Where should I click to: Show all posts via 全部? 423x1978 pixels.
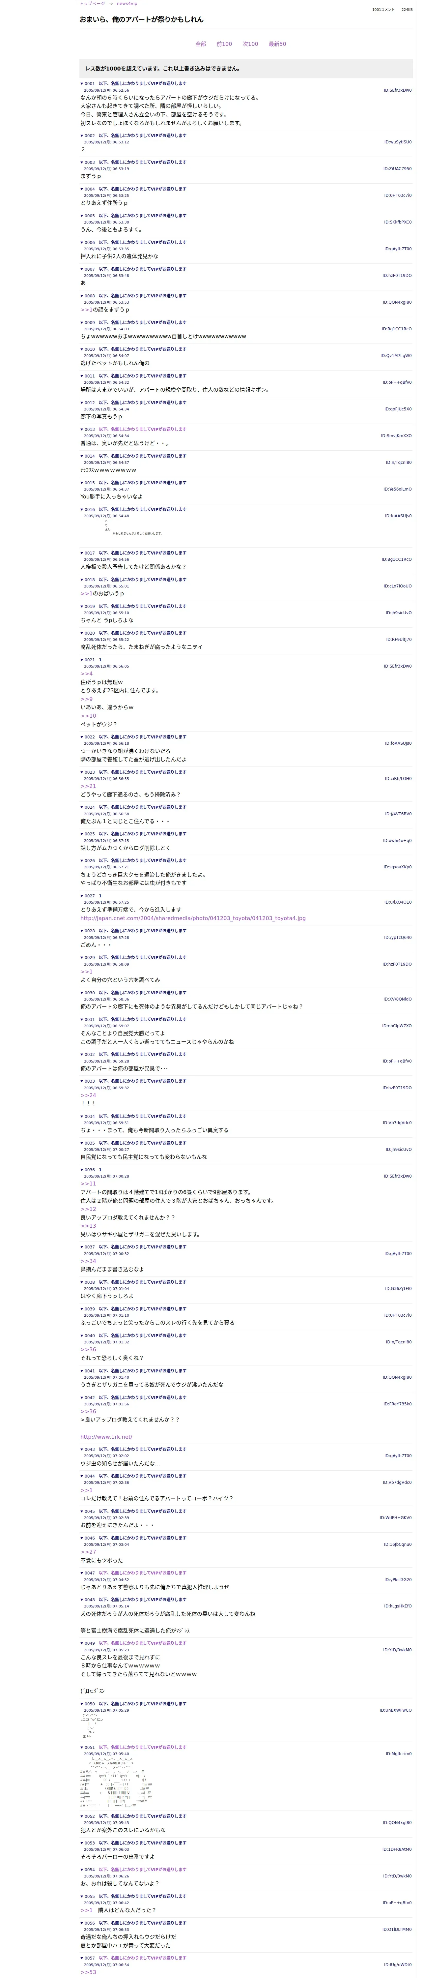point(200,44)
